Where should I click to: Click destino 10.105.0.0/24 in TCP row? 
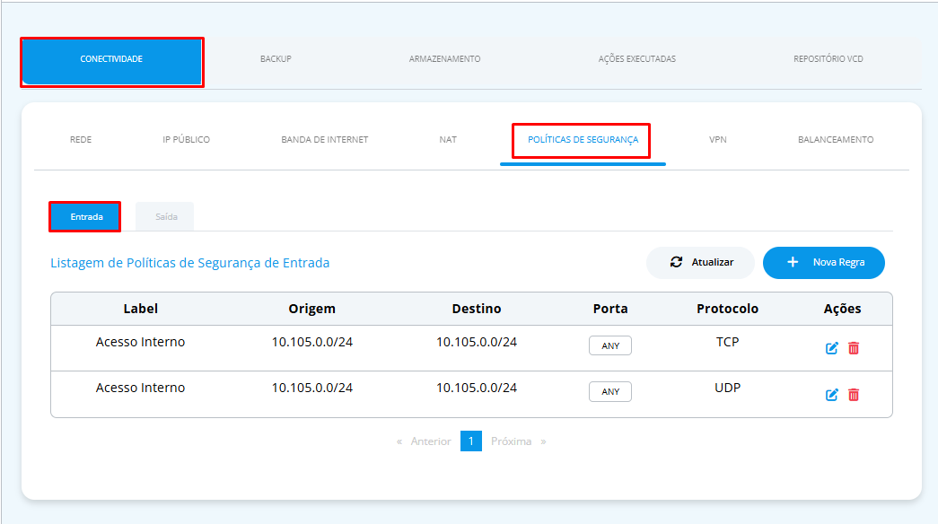pyautogui.click(x=476, y=342)
